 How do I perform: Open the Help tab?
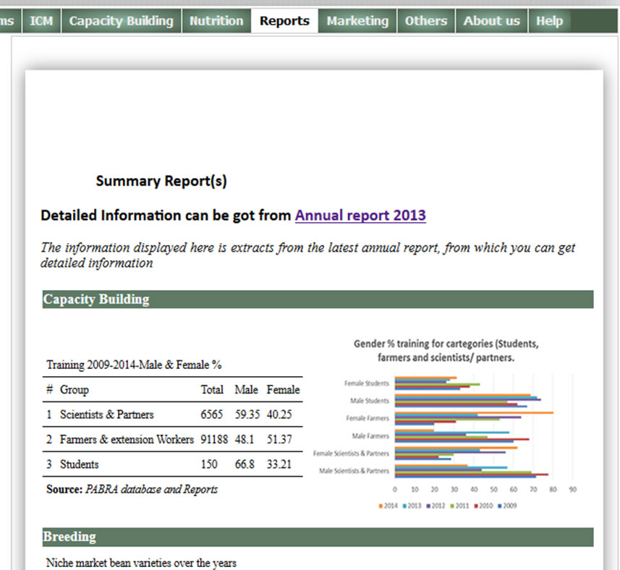click(549, 21)
